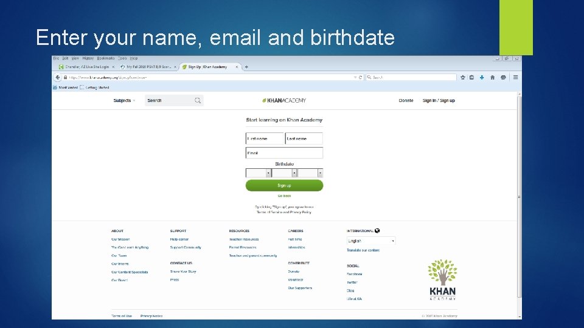
Task: Click the Life at KA link
Action: tap(354, 299)
